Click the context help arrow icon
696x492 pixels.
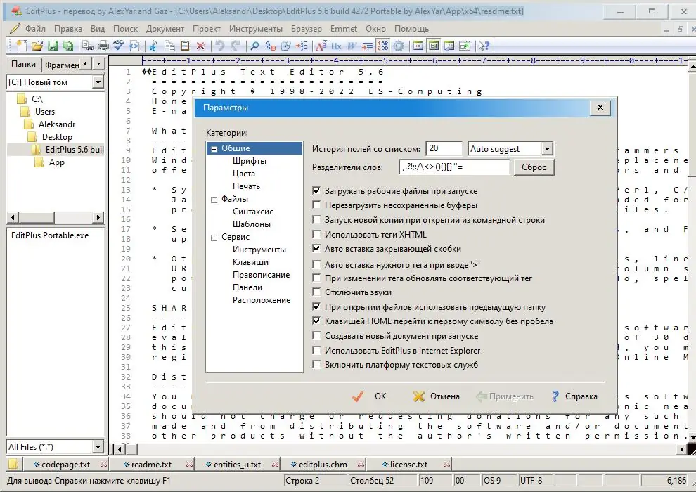[484, 46]
